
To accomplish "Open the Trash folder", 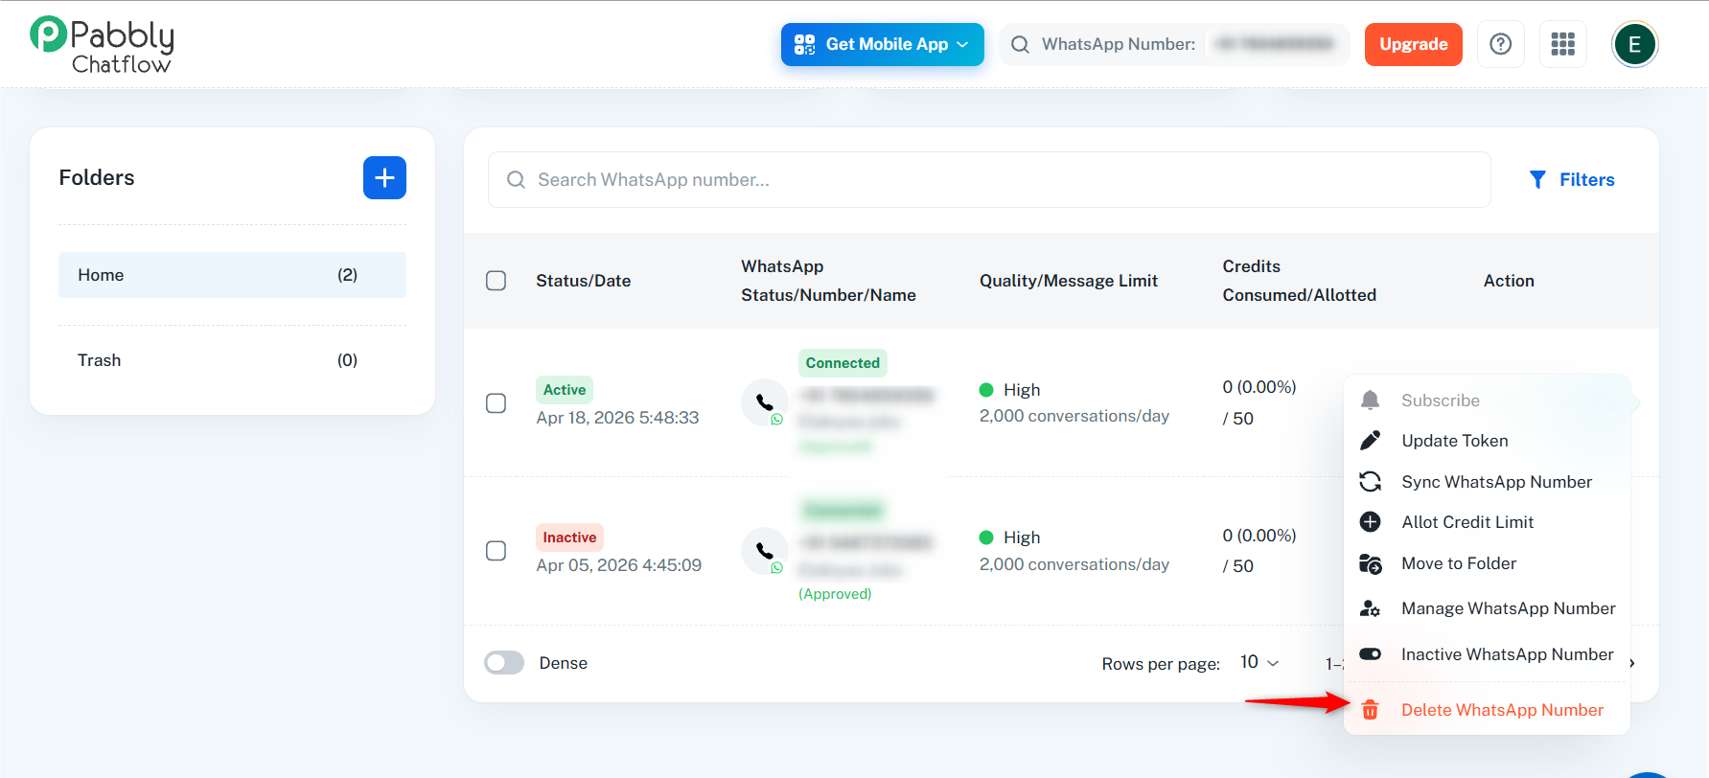I will point(232,360).
